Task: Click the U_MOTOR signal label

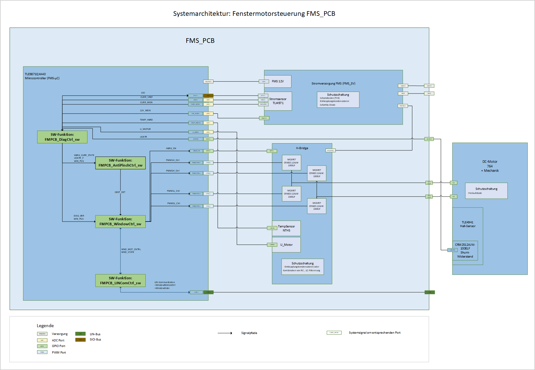Action: pyautogui.click(x=145, y=129)
